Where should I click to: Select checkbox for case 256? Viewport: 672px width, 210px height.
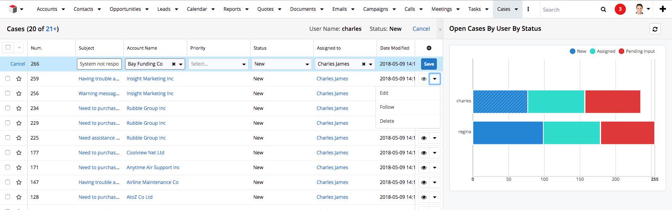coord(8,93)
